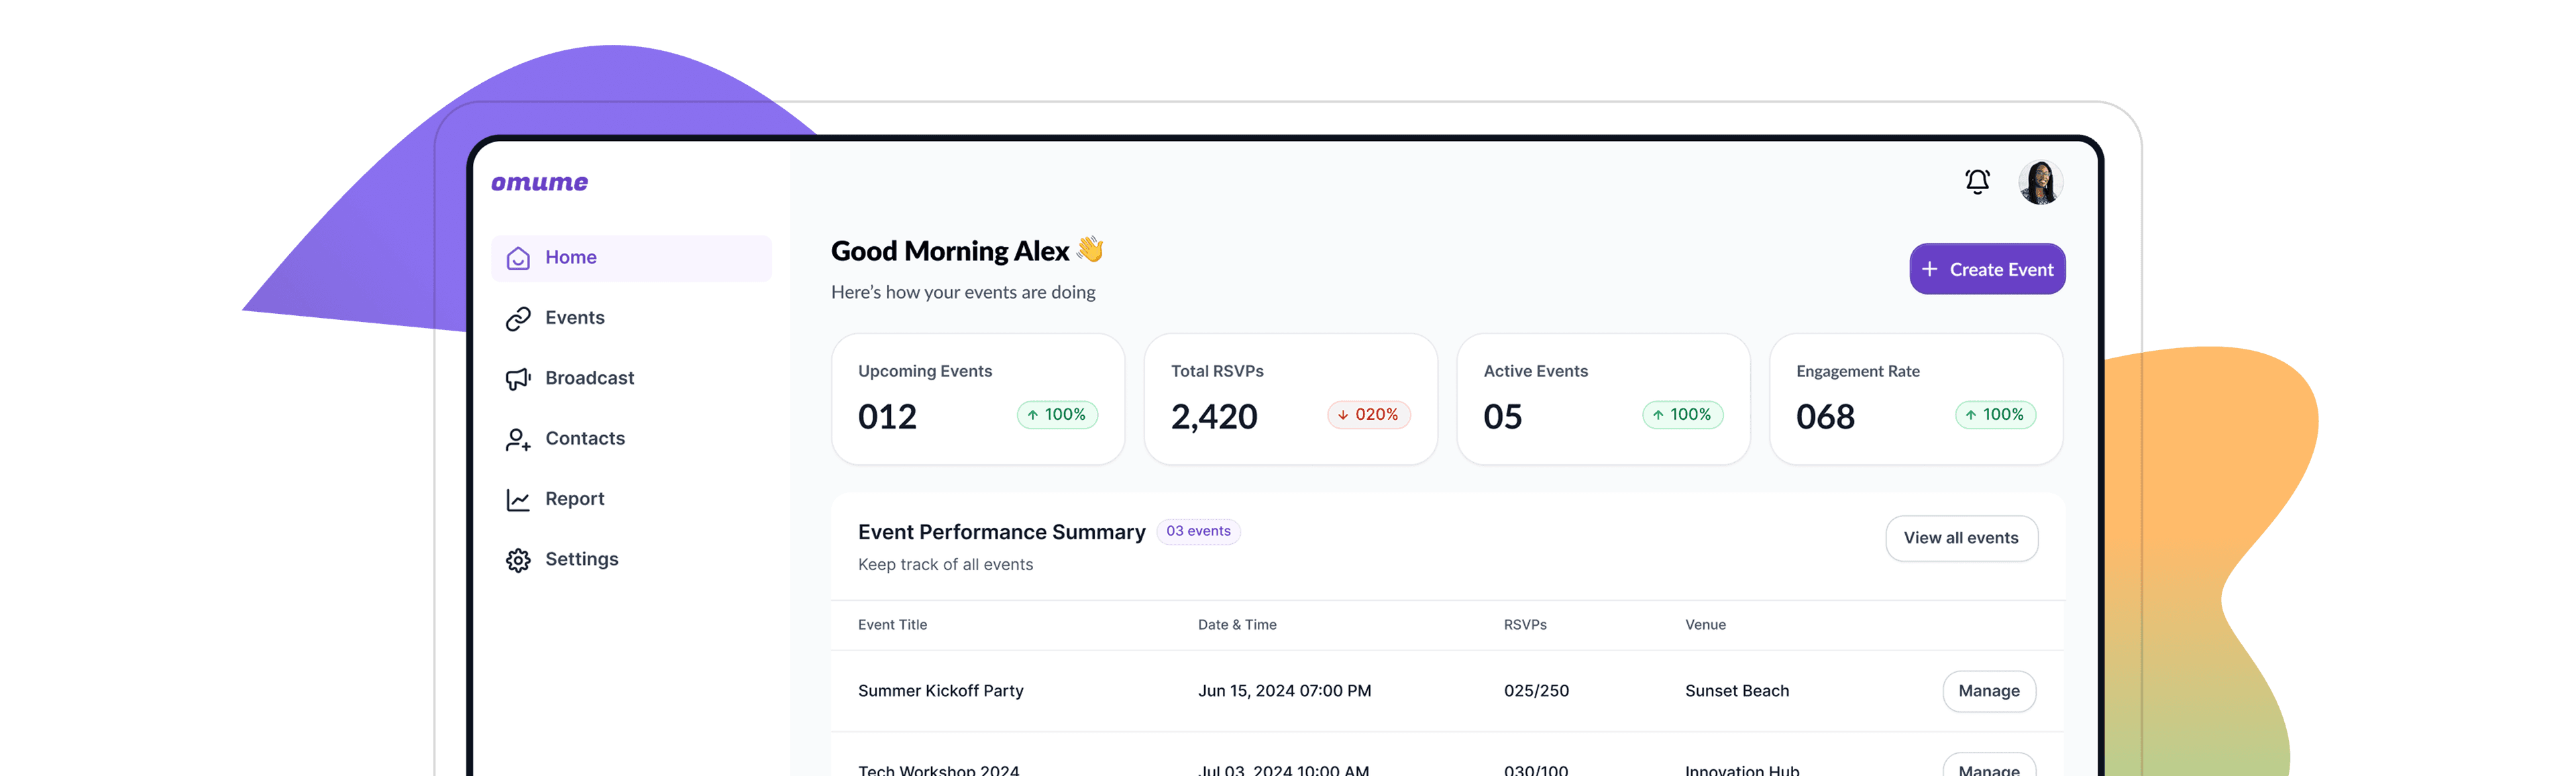Click the 03 events badge
This screenshot has width=2576, height=776.
[1198, 531]
